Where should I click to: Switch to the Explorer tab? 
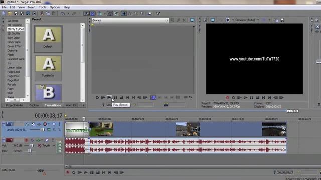click(x=34, y=105)
